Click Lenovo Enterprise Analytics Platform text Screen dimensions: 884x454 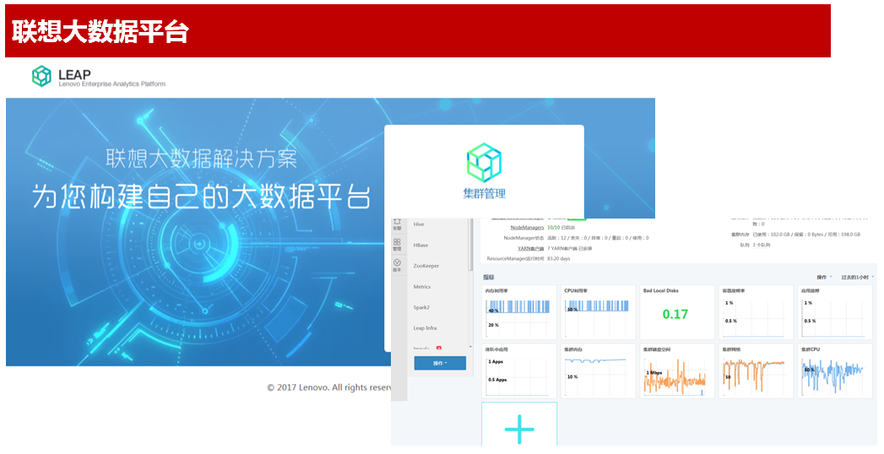tap(112, 84)
